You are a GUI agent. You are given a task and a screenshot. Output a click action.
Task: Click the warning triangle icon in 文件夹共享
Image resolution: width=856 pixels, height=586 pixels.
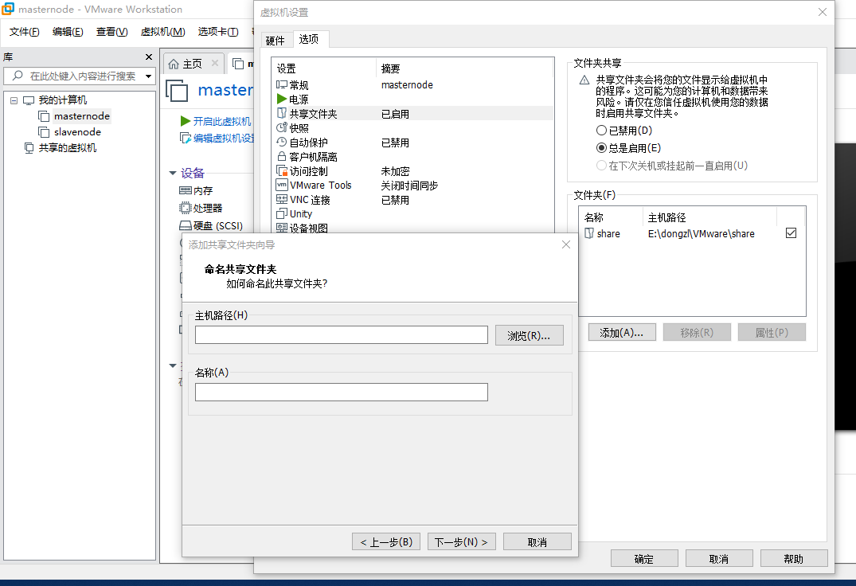(x=584, y=80)
